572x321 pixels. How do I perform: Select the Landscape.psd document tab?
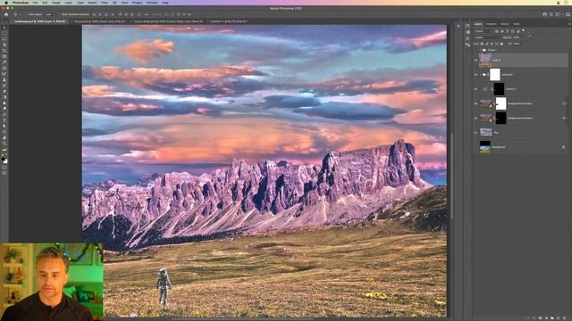39,21
